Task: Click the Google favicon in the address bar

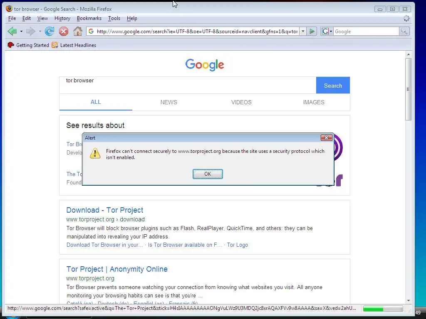Action: 91,32
